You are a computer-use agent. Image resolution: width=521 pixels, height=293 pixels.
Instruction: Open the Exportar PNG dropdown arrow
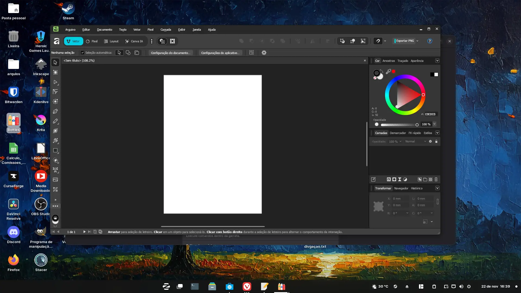(417, 41)
